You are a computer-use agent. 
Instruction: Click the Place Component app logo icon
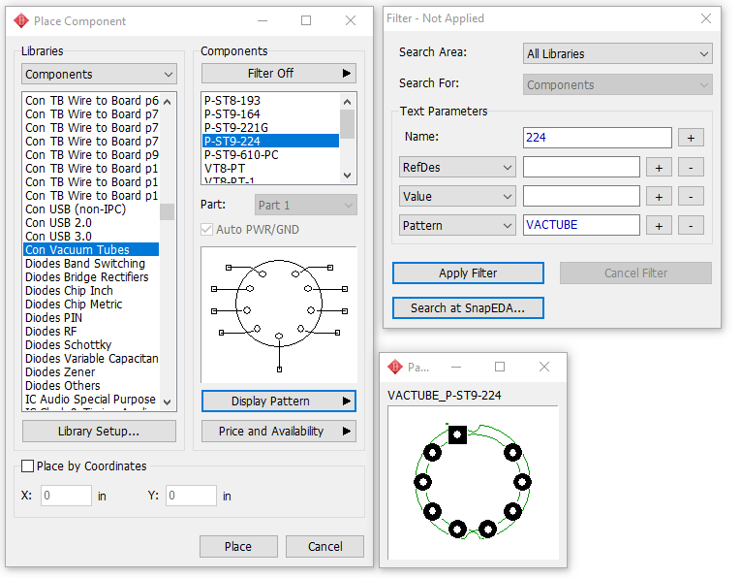tap(21, 20)
